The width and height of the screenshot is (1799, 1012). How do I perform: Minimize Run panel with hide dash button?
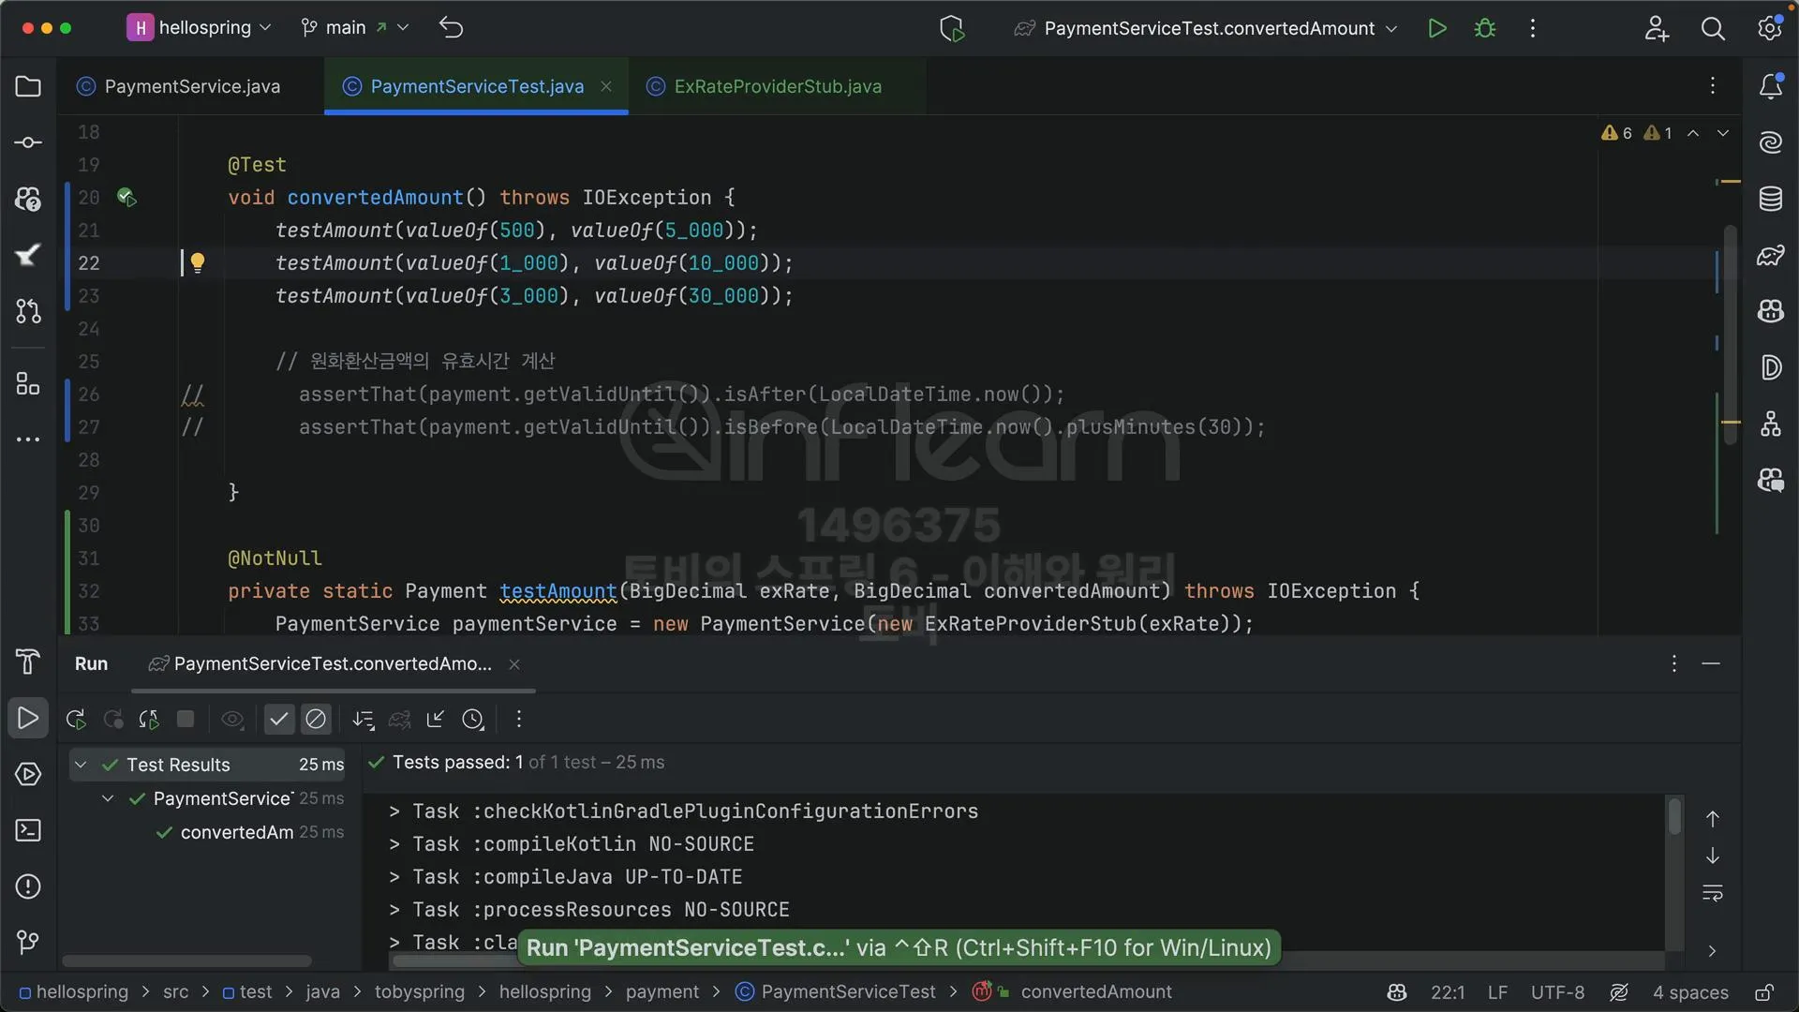coord(1711,663)
